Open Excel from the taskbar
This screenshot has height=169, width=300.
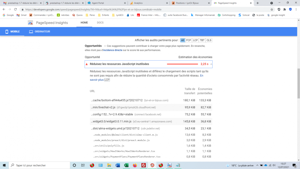[x=126, y=165]
